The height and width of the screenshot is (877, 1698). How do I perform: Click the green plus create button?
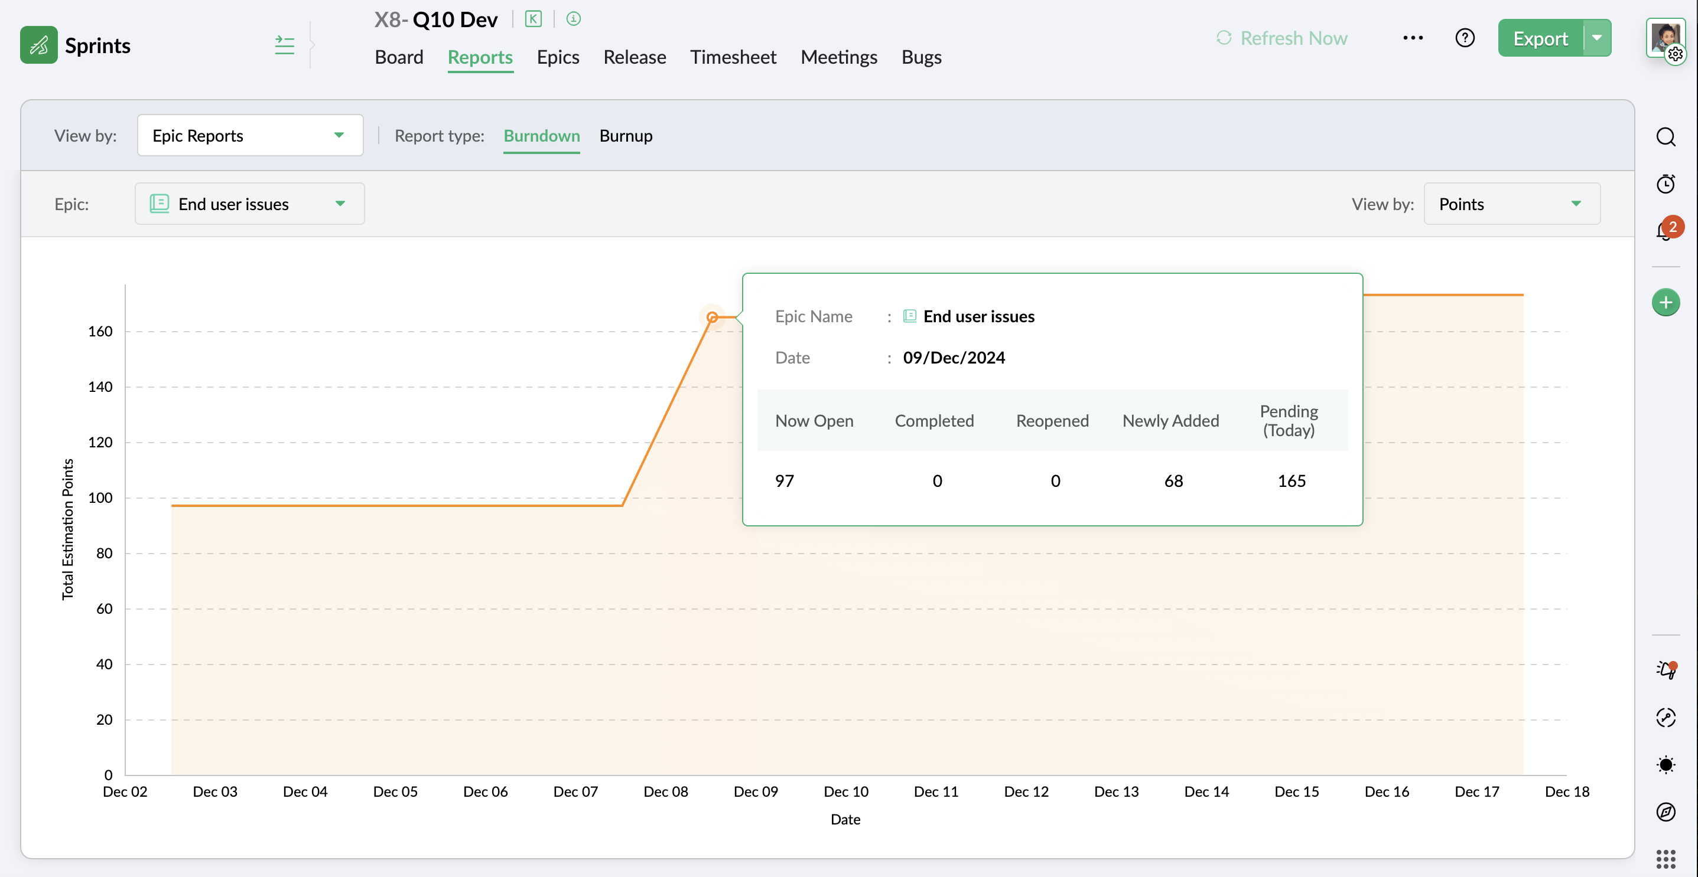[x=1666, y=303]
